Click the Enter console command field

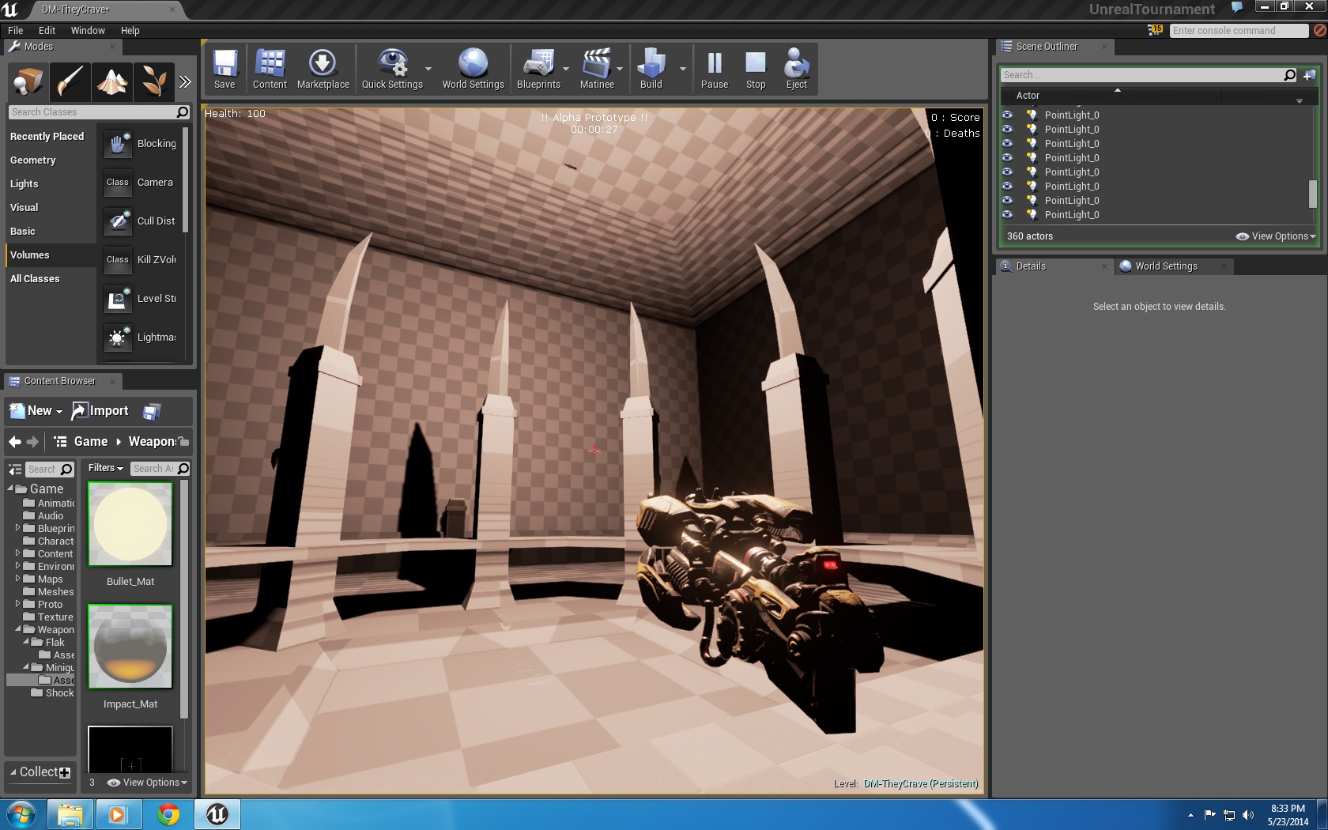tap(1238, 31)
